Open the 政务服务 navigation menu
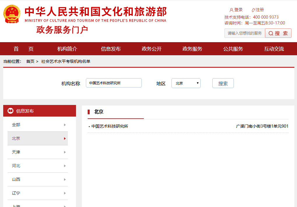 coord(192,49)
